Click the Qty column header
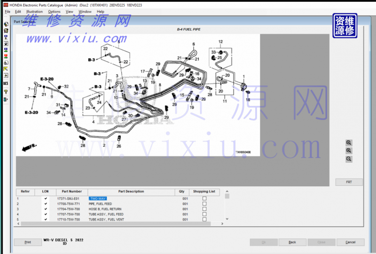Screen dimensions: 376x254 pos(181,191)
